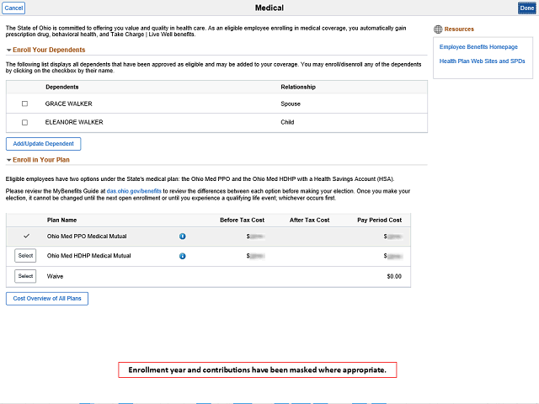Open the Employee Benefits Homepage link
Screen dimensions: 539x404
478,47
